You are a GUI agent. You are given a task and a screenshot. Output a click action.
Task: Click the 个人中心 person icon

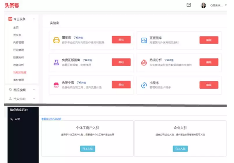pos(10,99)
